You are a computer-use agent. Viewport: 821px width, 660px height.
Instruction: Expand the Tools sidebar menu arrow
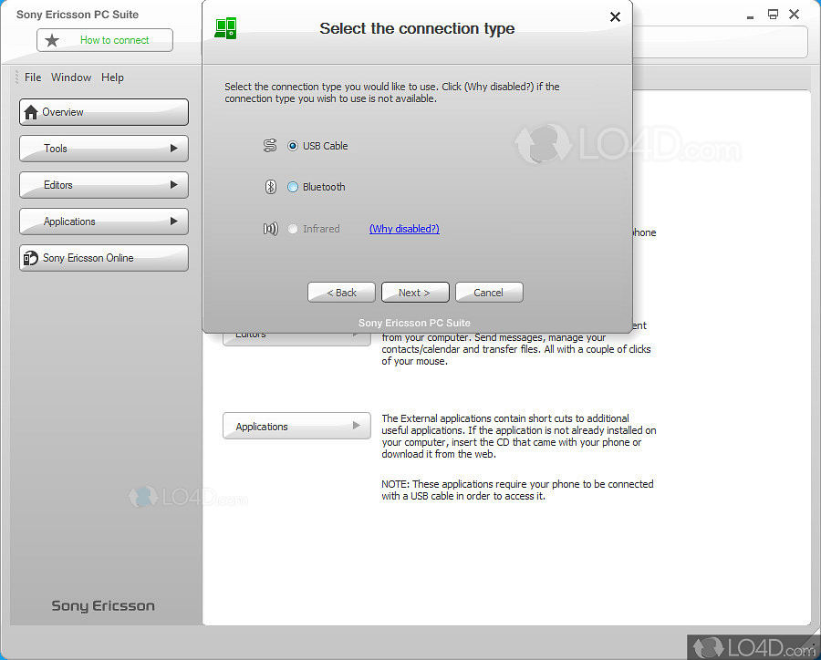point(174,148)
